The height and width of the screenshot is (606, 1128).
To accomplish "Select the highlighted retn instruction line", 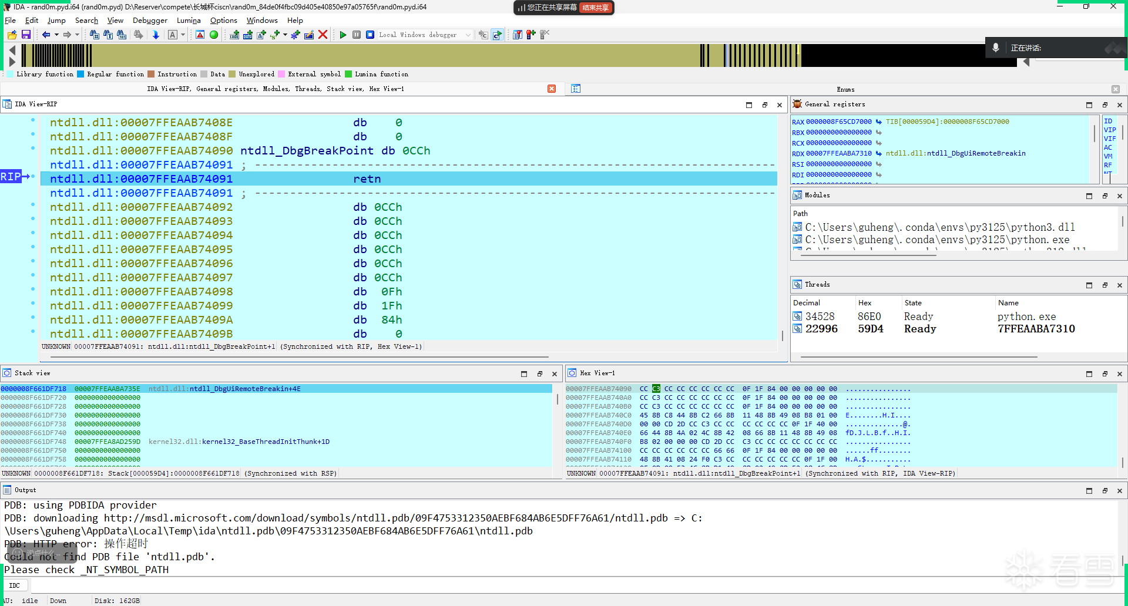I will (409, 179).
